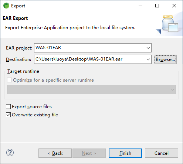
Task: Click the greyed-out Next button
Action: 89,153
